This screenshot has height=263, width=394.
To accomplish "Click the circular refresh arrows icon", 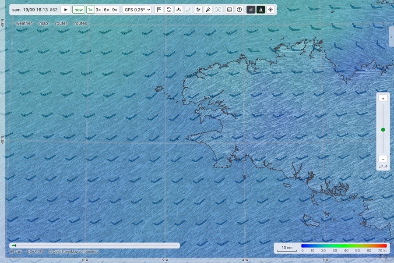I will [169, 10].
